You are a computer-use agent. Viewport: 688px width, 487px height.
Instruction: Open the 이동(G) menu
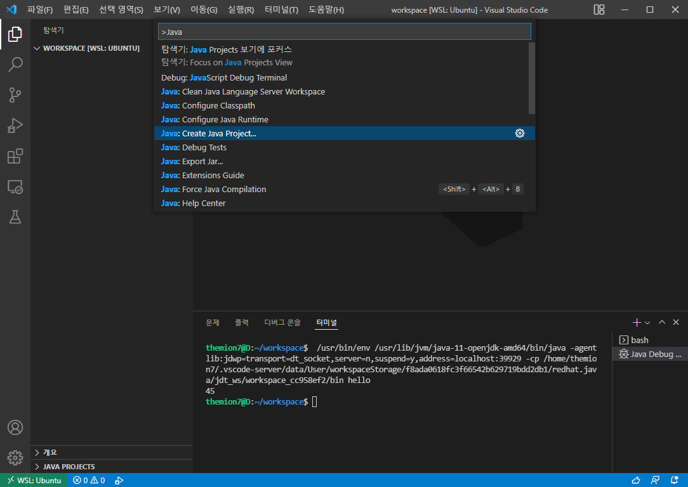204,10
